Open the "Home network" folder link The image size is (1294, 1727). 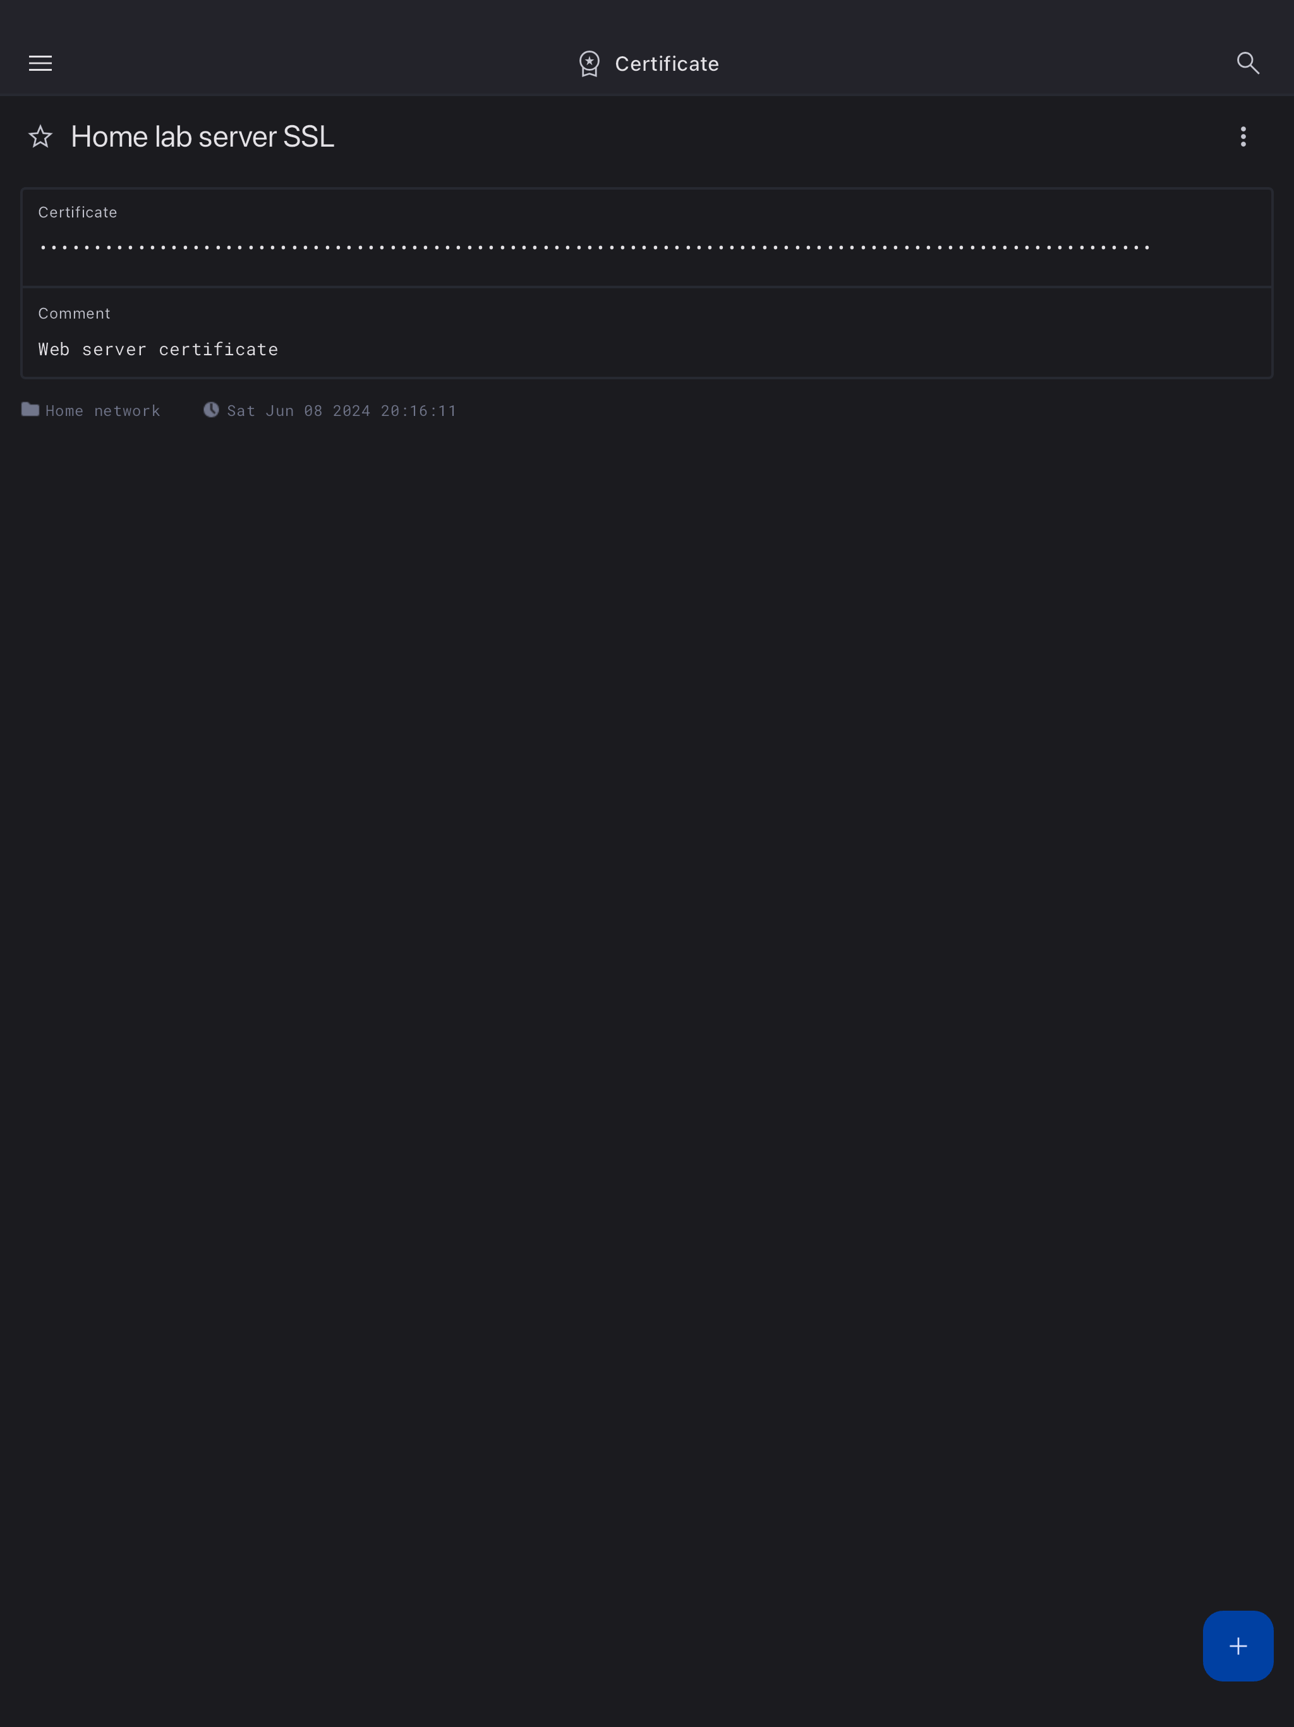pyautogui.click(x=102, y=411)
